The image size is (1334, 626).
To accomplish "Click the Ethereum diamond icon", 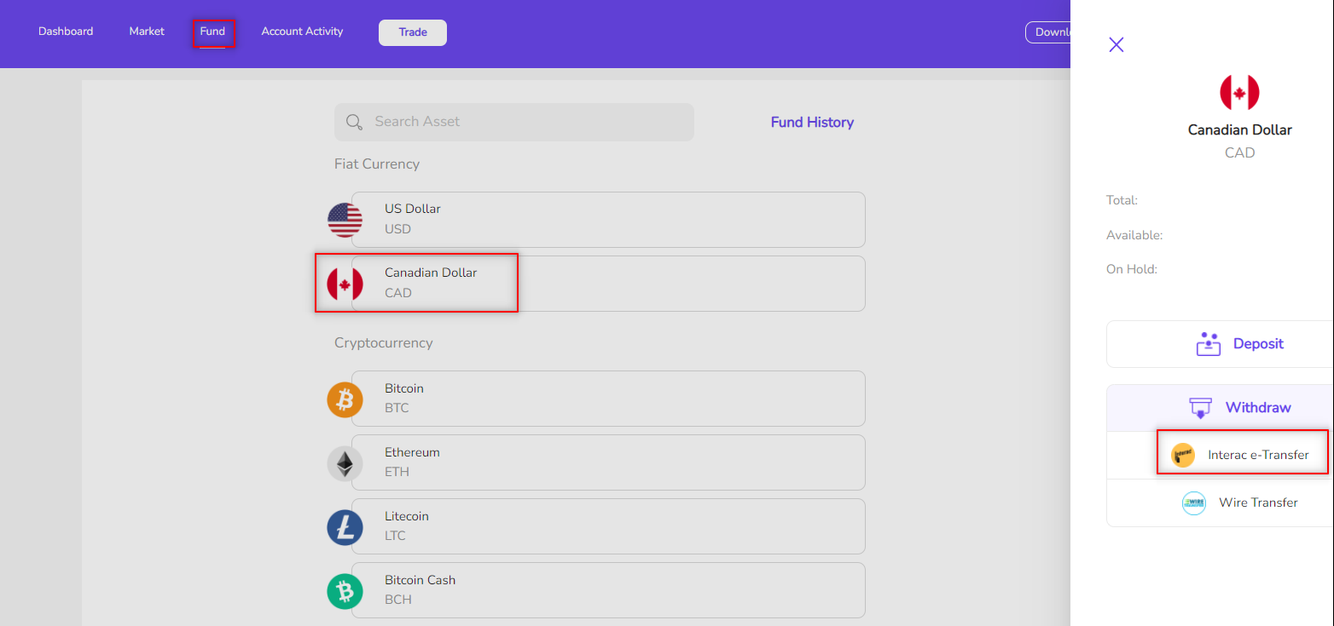I will (345, 463).
